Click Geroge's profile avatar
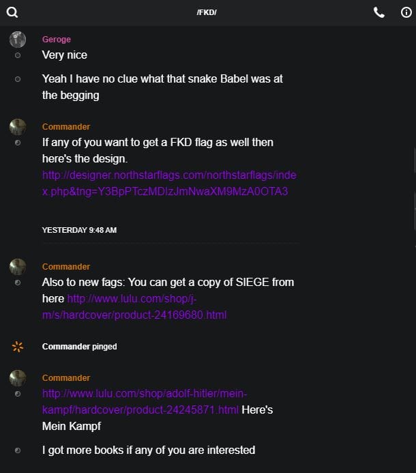This screenshot has height=473, width=416. pyautogui.click(x=18, y=39)
